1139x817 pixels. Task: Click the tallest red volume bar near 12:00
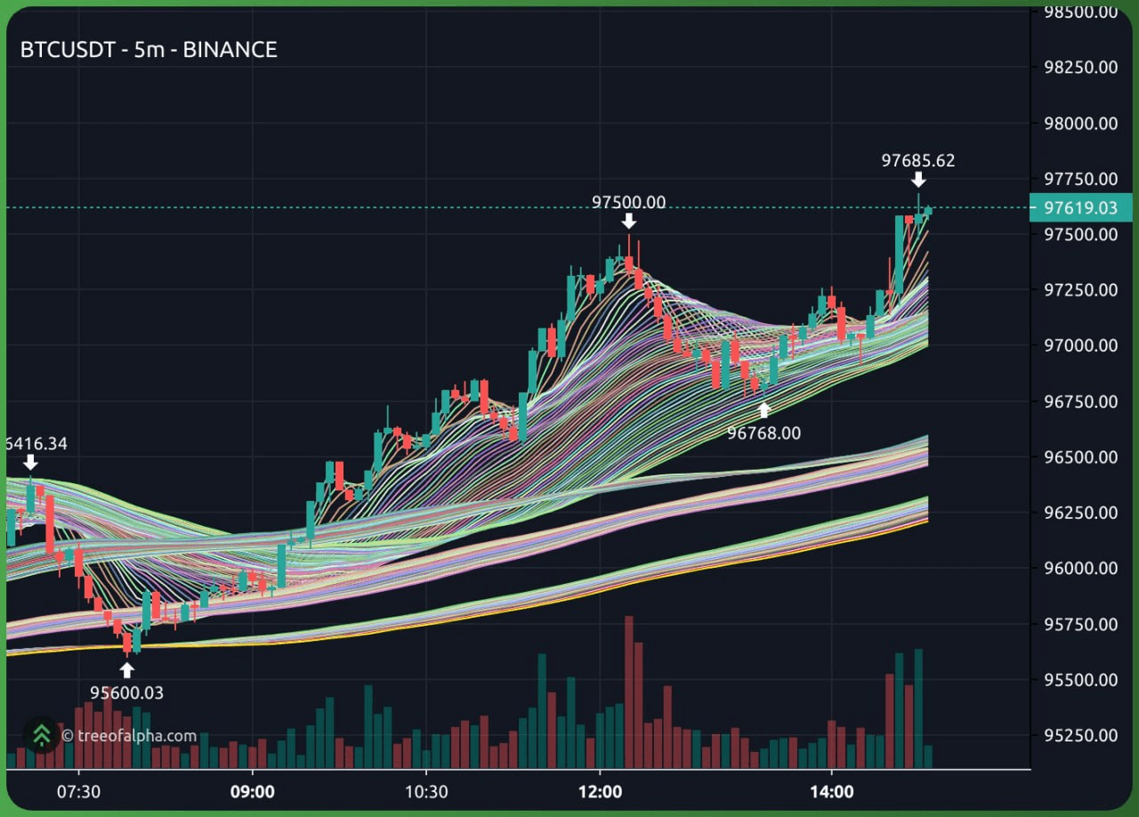pyautogui.click(x=629, y=692)
